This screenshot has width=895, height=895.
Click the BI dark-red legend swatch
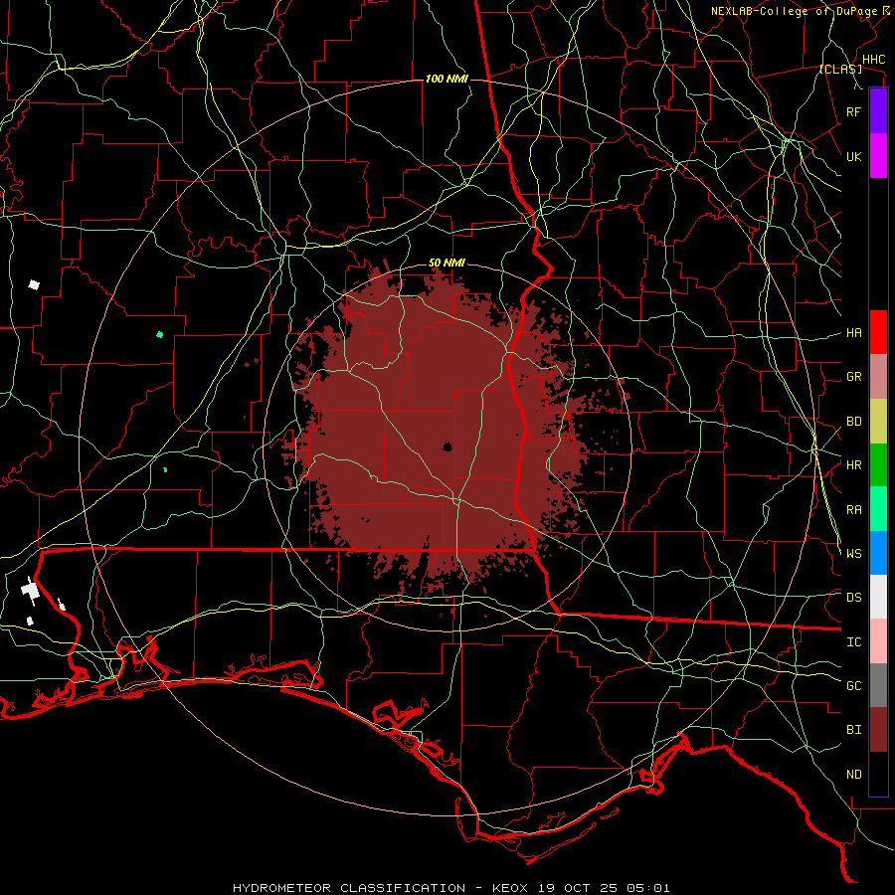pos(878,730)
